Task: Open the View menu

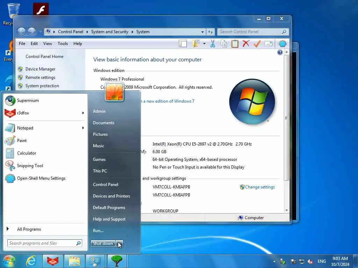Action: pyautogui.click(x=48, y=44)
